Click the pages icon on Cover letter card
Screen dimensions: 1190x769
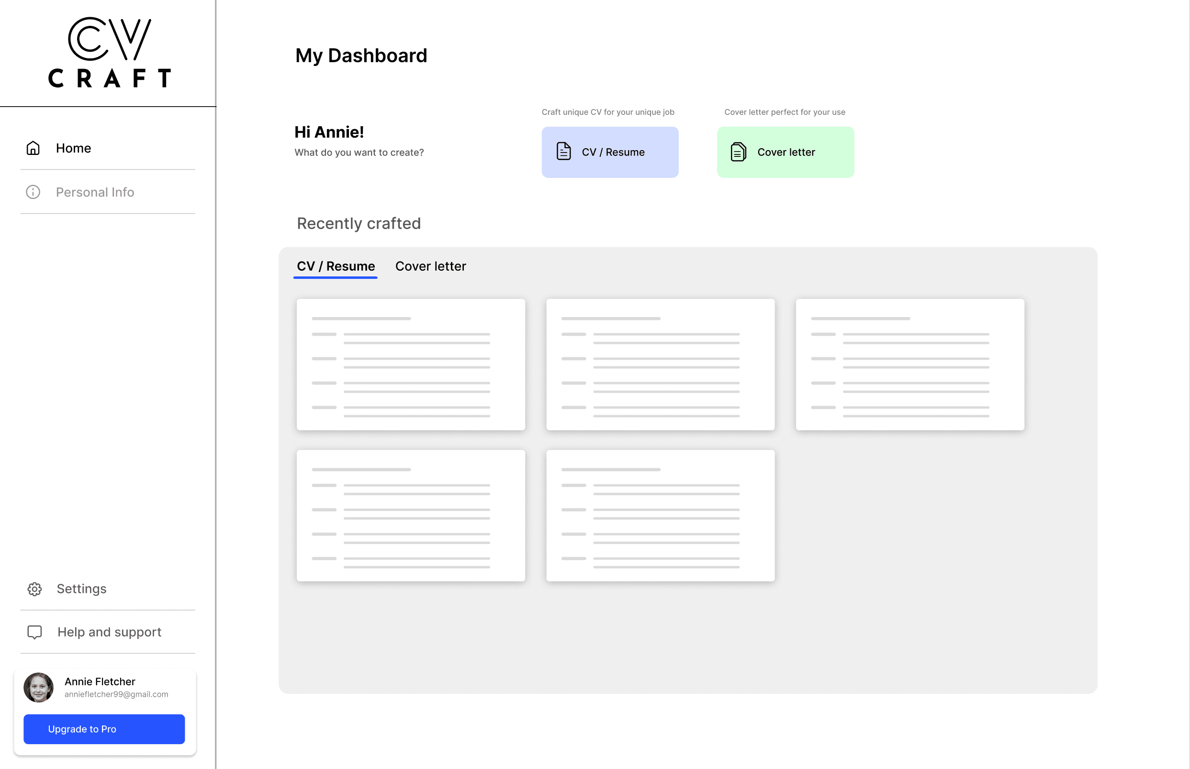(x=739, y=152)
